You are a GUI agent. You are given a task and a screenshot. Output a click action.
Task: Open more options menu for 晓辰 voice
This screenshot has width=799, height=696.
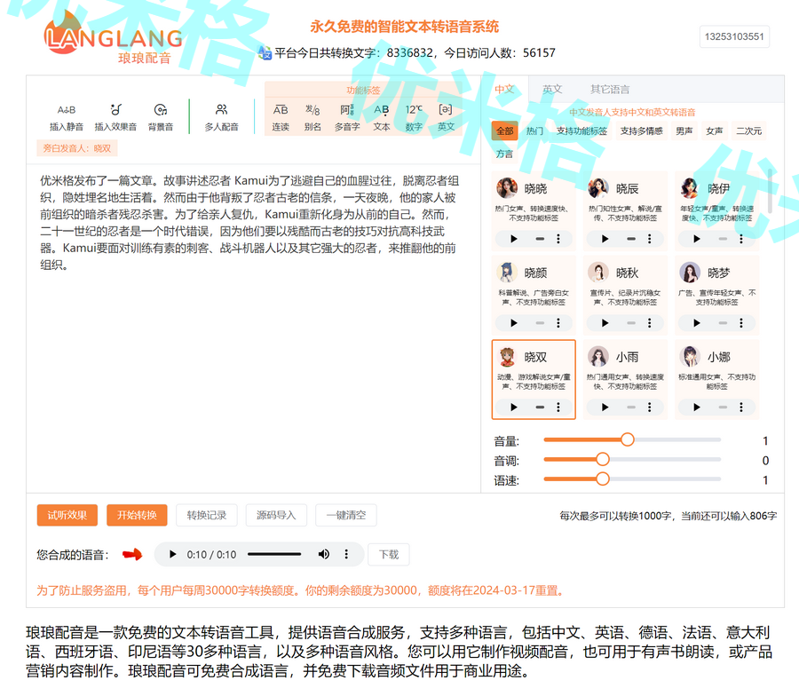(x=650, y=239)
